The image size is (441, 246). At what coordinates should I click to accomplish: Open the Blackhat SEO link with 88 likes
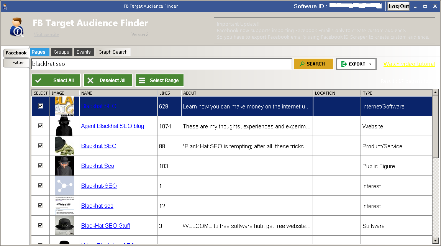99,146
